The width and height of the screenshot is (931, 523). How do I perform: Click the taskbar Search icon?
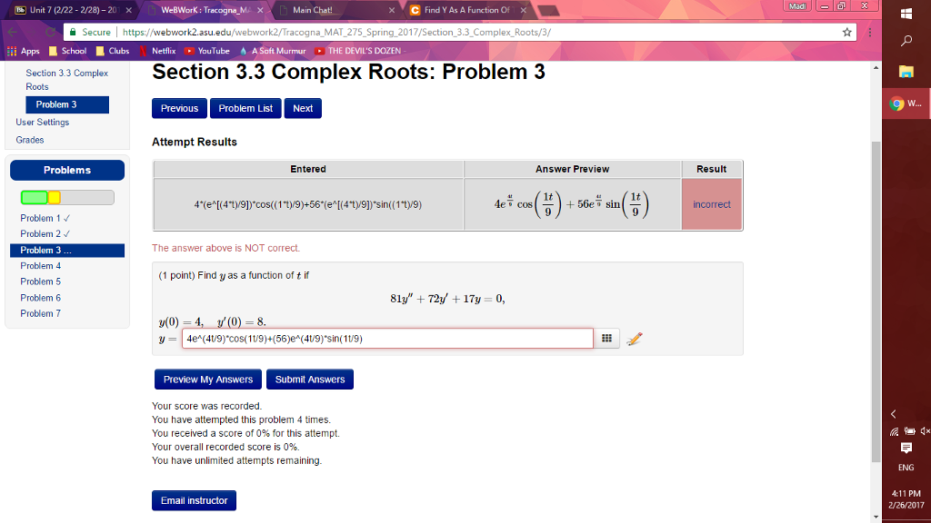click(x=906, y=41)
